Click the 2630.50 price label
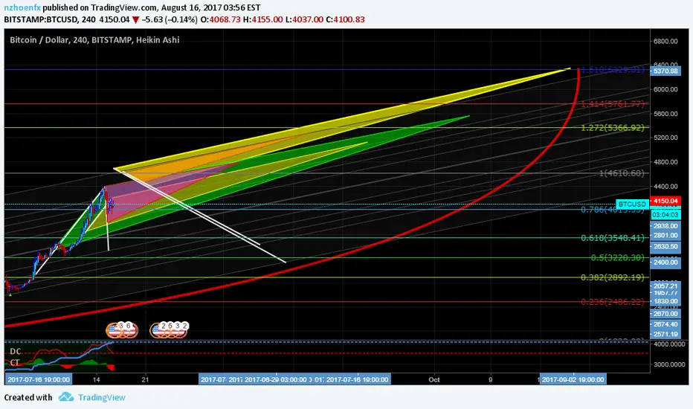 [665, 247]
